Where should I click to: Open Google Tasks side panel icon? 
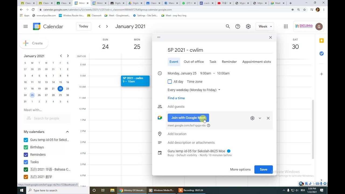tap(321, 54)
